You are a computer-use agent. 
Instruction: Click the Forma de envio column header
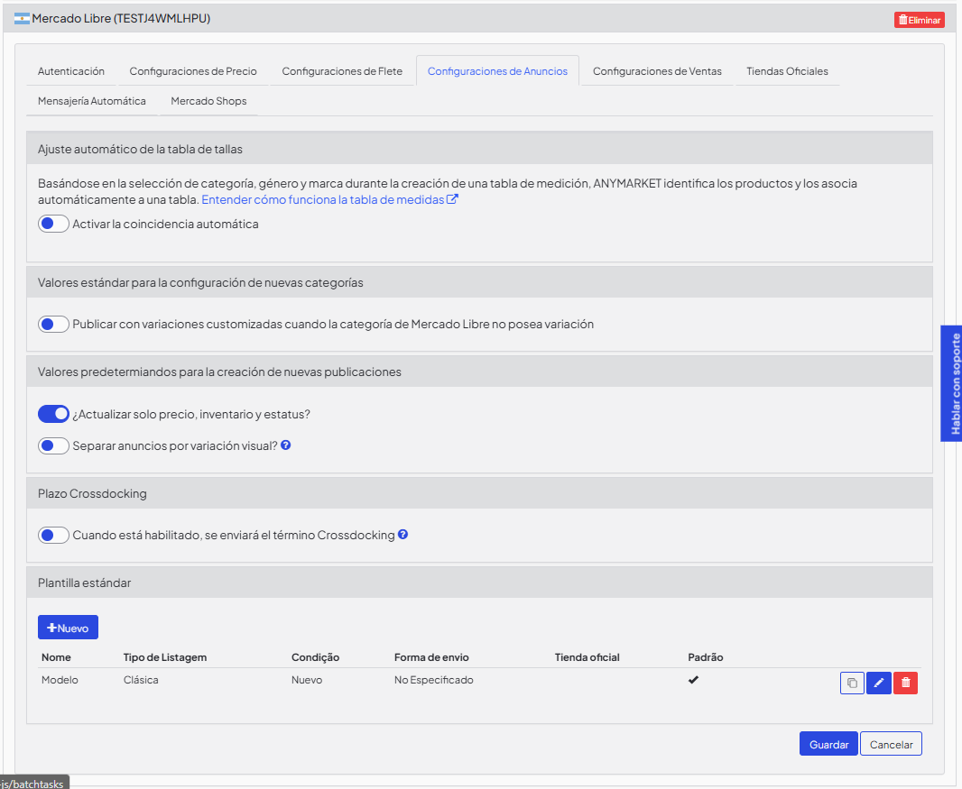tap(431, 657)
